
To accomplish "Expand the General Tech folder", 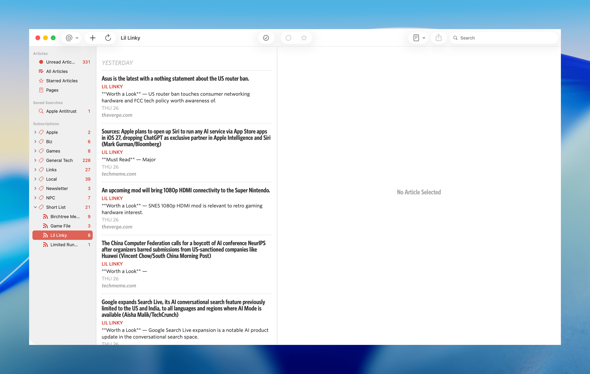I will point(35,160).
